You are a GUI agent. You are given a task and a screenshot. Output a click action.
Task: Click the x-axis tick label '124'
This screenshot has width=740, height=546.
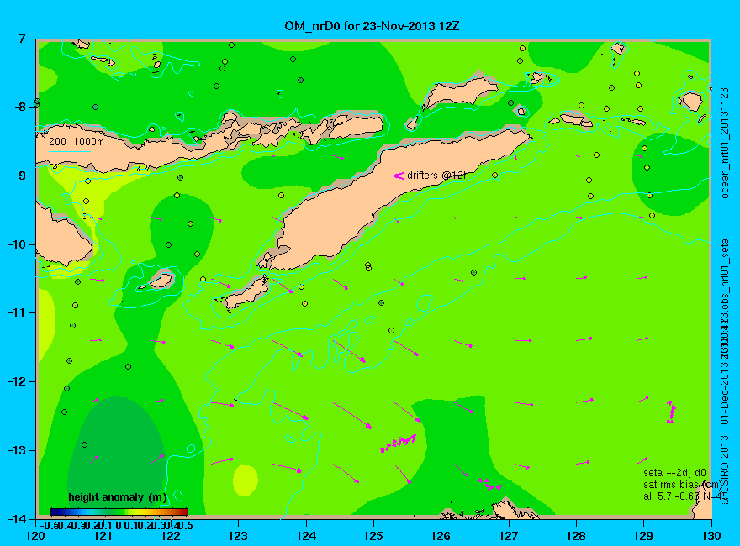click(x=306, y=536)
